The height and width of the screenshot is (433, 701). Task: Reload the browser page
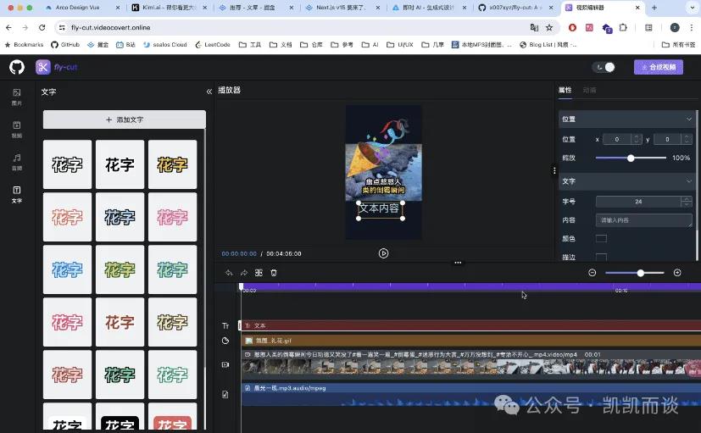click(x=42, y=28)
